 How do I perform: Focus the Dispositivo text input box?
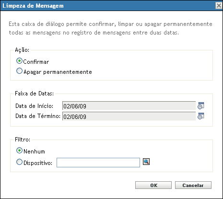[98, 163]
